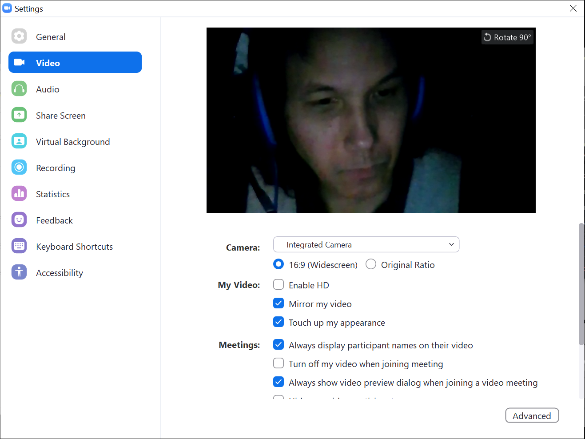
Task: Switch to the Audio settings tab
Action: 75,89
